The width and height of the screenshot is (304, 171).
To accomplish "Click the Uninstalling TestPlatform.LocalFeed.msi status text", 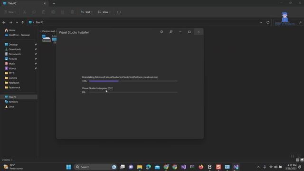I will (x=120, y=77).
